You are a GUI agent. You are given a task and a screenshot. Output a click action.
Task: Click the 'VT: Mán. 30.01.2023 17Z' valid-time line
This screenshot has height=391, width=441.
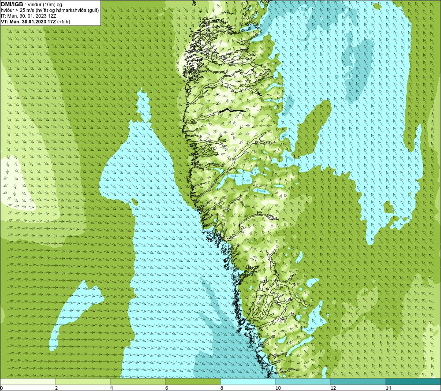35,22
